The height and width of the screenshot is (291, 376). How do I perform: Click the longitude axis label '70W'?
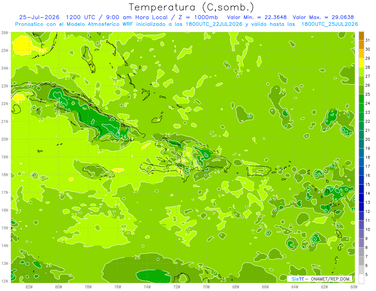point(206,287)
